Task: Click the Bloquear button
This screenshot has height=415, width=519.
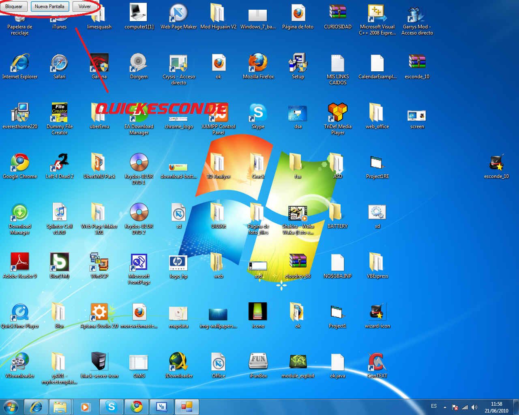Action: pos(14,6)
